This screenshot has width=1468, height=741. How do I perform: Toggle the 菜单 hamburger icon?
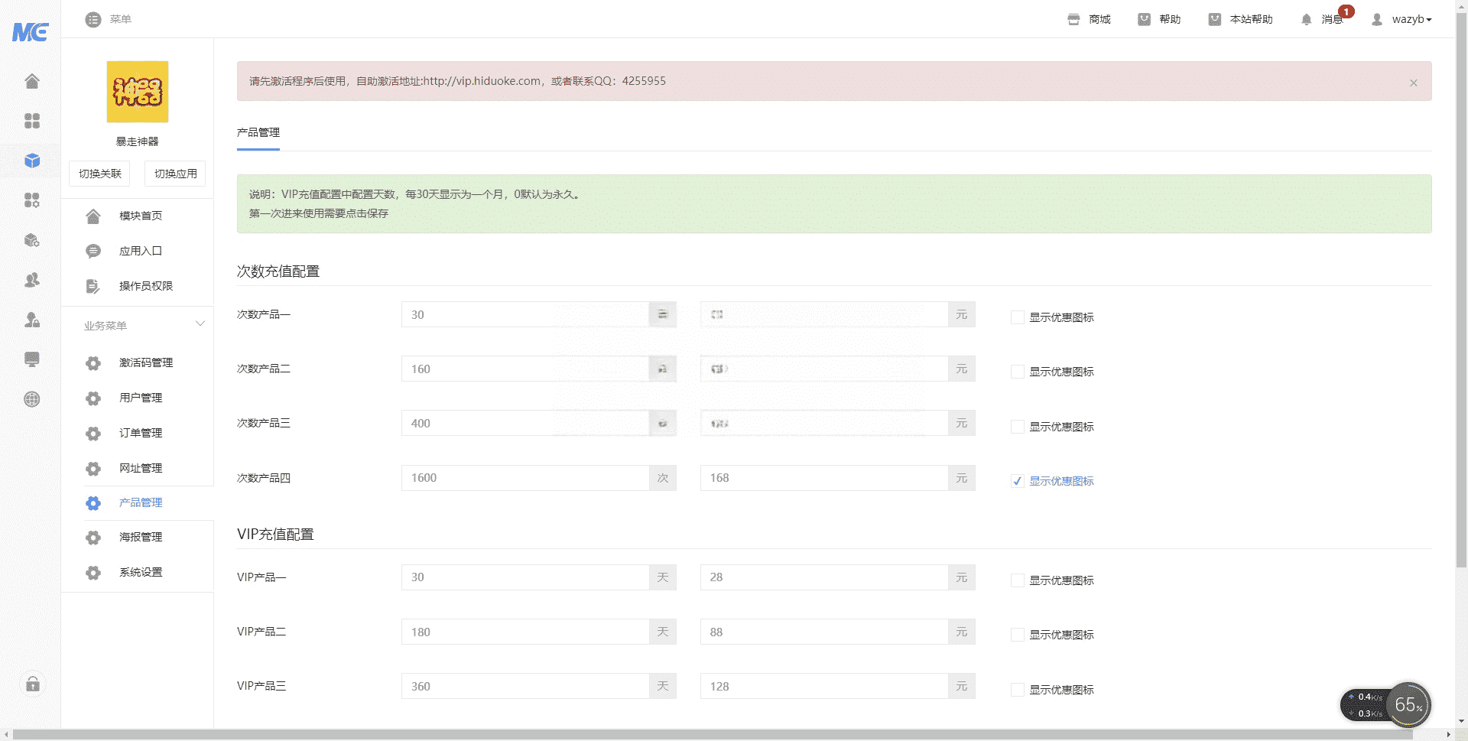(93, 19)
